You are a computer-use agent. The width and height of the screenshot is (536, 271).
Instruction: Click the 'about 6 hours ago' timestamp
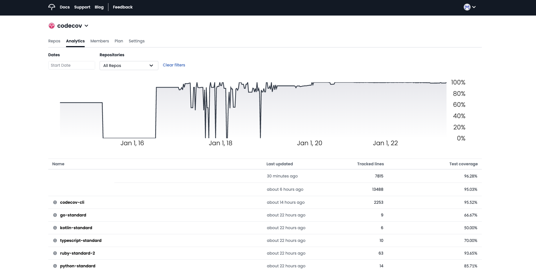[x=285, y=189]
